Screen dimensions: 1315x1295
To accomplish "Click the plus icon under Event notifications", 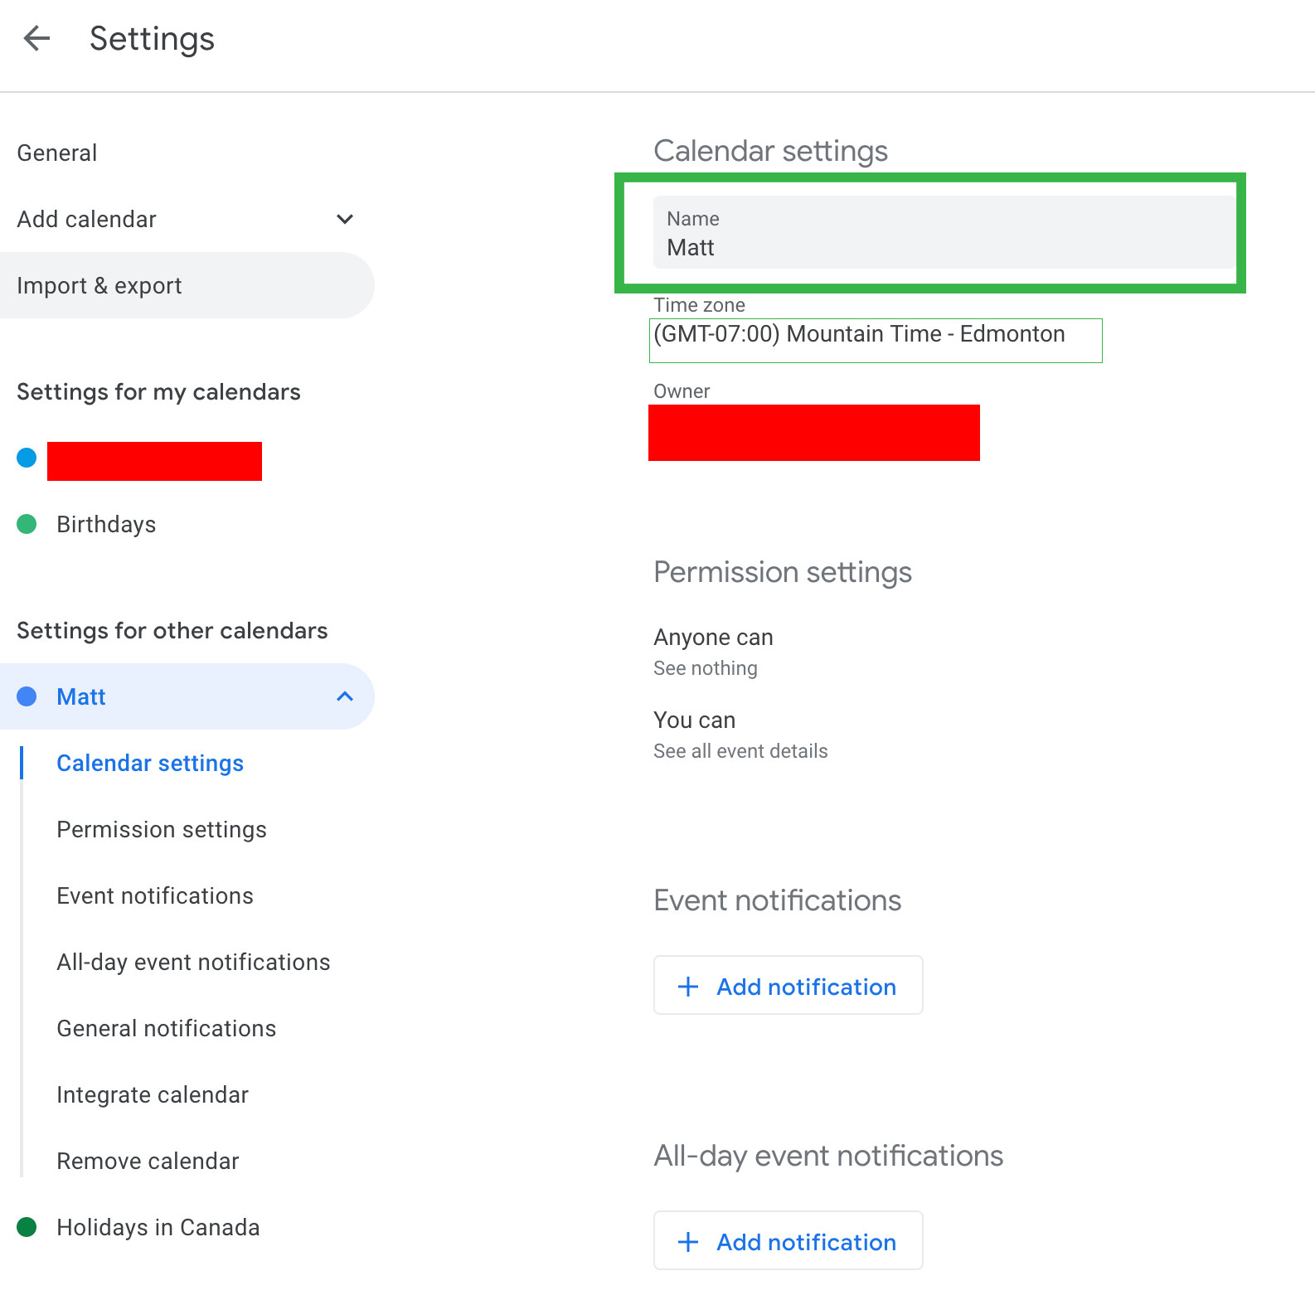I will click(688, 987).
